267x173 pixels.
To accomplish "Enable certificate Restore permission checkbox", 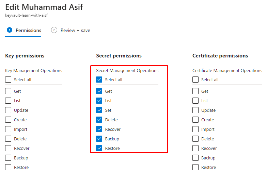I will (x=195, y=167).
